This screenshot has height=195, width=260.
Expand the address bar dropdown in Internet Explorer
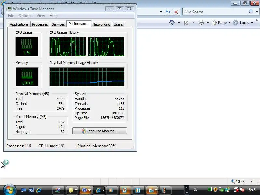pyautogui.click(x=161, y=12)
